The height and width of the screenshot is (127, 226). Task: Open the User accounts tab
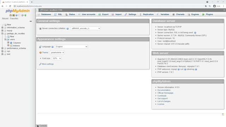(87, 14)
